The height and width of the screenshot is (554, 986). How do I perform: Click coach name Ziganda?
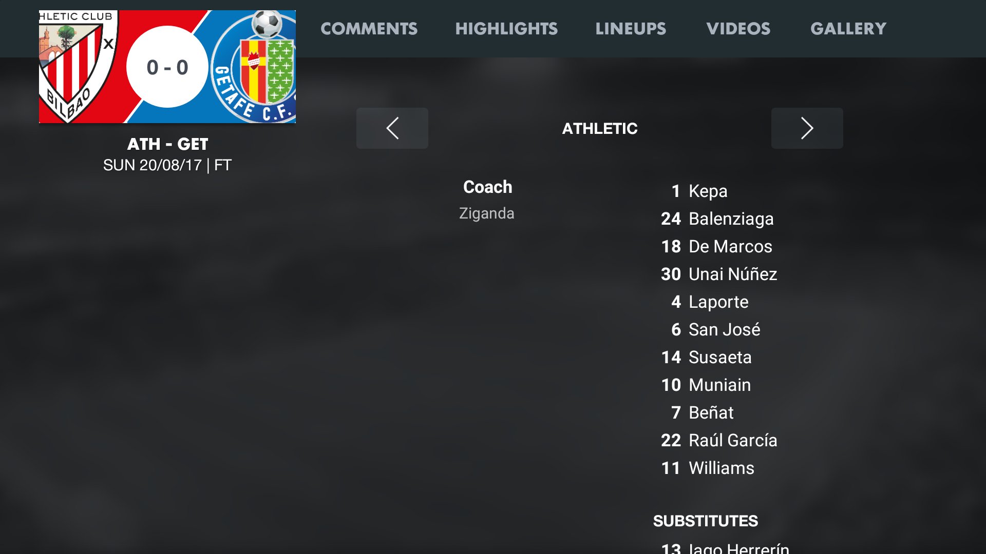pyautogui.click(x=487, y=213)
